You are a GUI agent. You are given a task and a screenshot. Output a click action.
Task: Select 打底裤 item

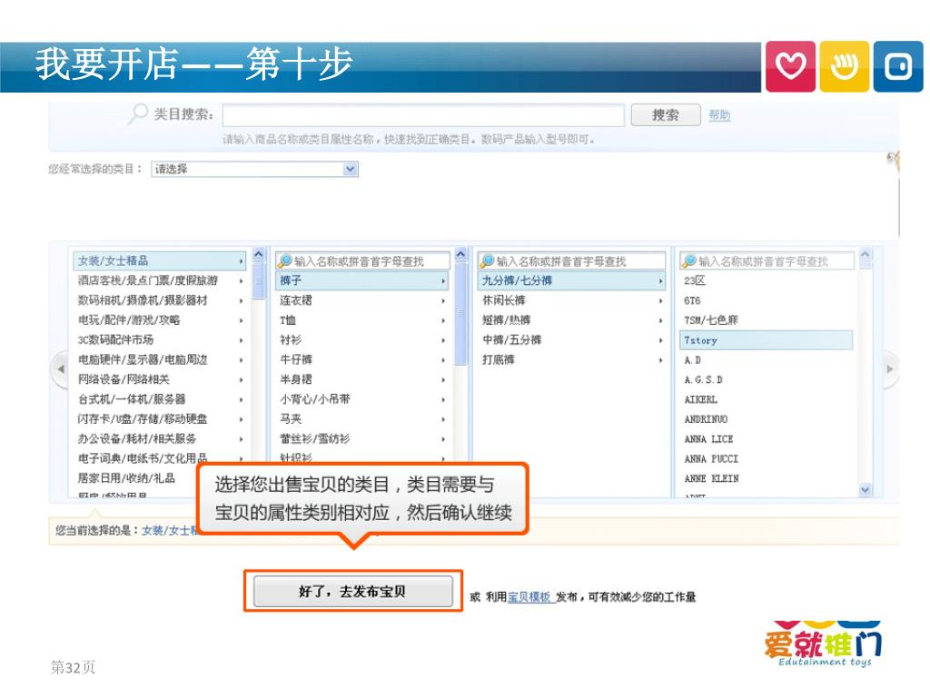coord(499,359)
